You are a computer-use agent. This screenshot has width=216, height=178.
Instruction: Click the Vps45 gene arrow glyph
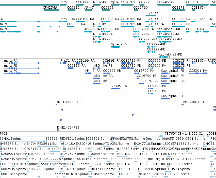pyautogui.click(x=116, y=5)
